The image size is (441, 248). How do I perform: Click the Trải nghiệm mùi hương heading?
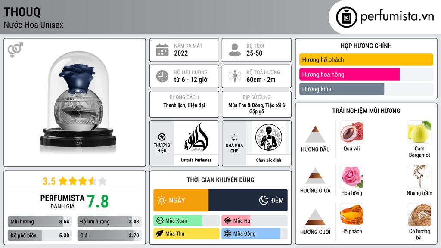pos(366,111)
